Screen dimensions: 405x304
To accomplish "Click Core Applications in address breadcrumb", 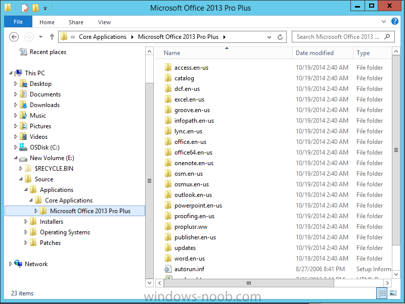I will tap(103, 37).
